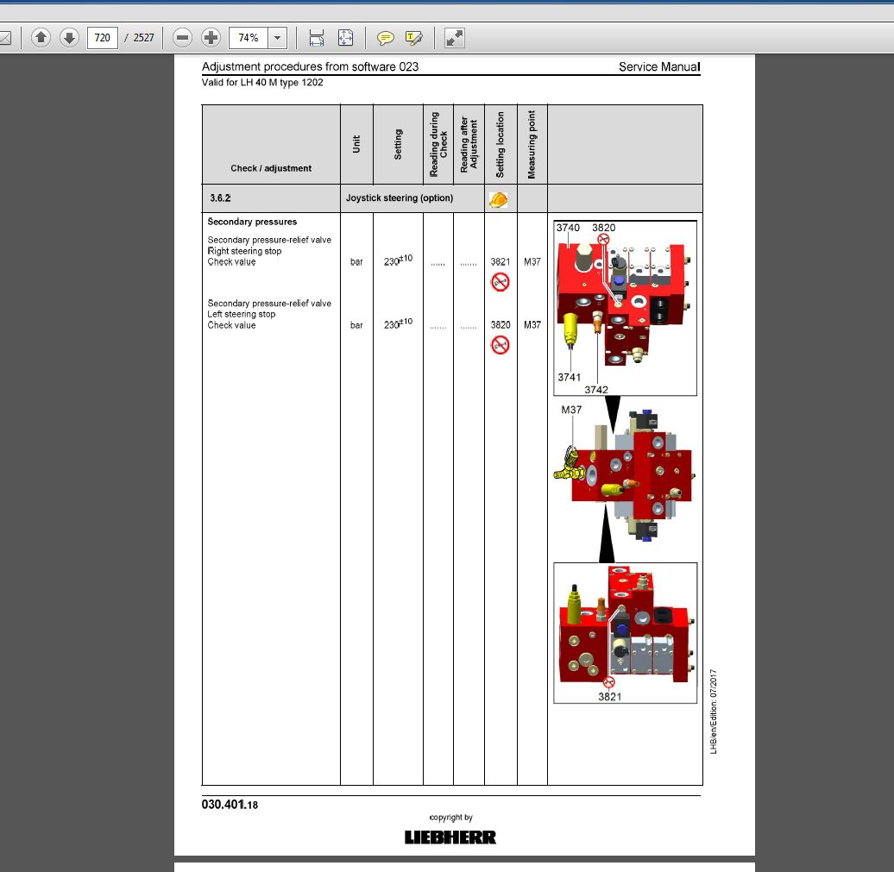Screen dimensions: 894x872
Task: Click 'bar' unit in Left steering stop row
Action: 356,325
